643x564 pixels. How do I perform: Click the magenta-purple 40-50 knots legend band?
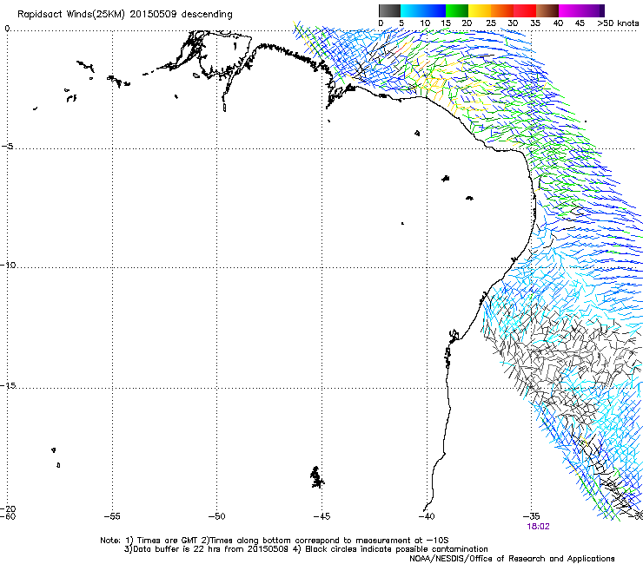pyautogui.click(x=581, y=10)
